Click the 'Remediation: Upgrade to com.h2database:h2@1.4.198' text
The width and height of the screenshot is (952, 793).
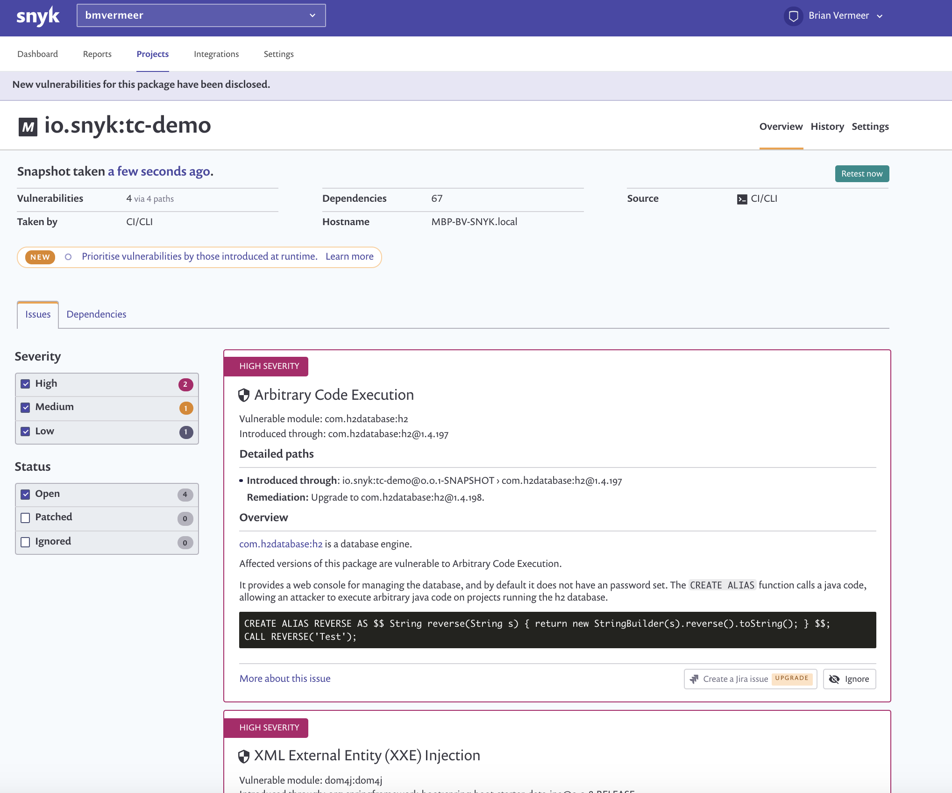tap(365, 497)
